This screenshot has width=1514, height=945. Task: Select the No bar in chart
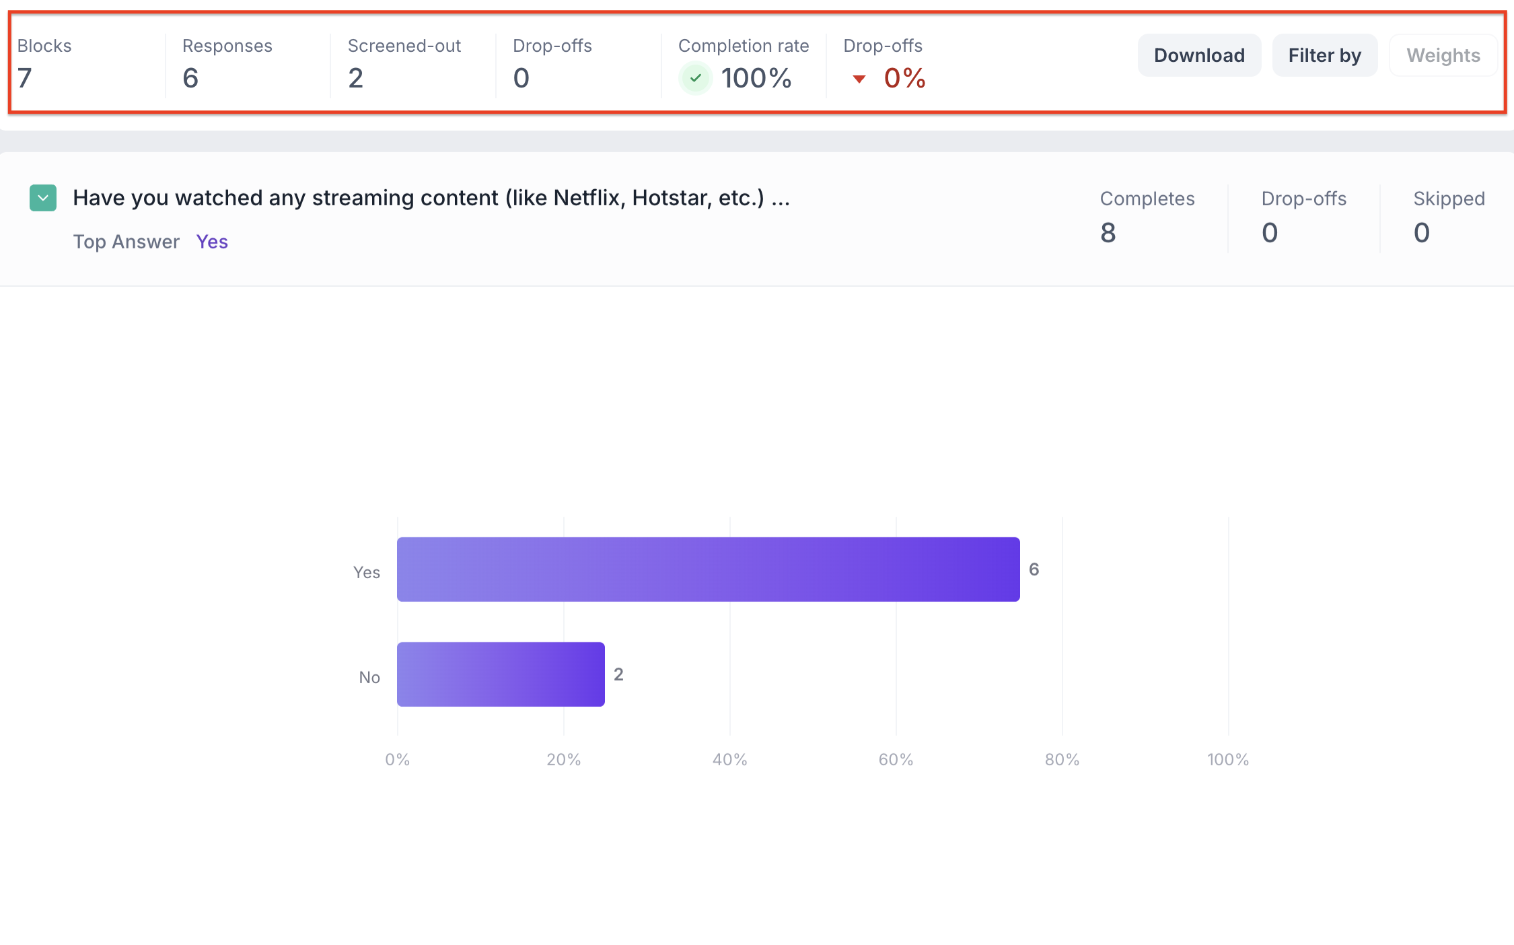tap(501, 674)
